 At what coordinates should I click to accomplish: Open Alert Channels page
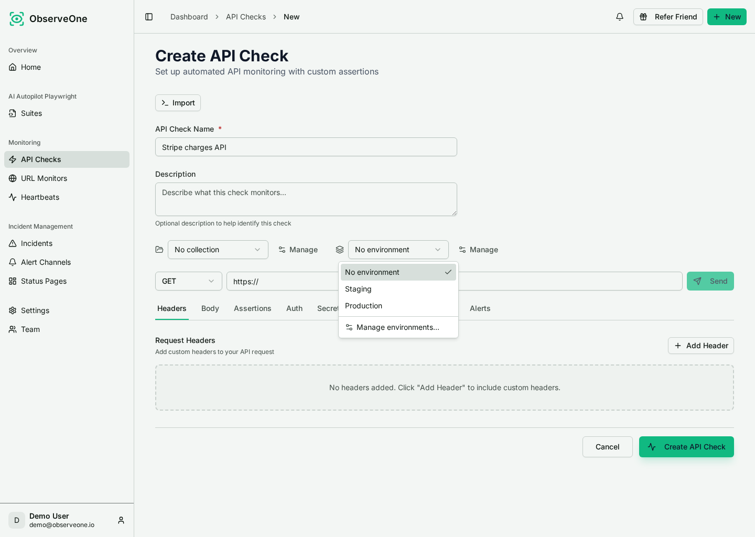point(67,262)
